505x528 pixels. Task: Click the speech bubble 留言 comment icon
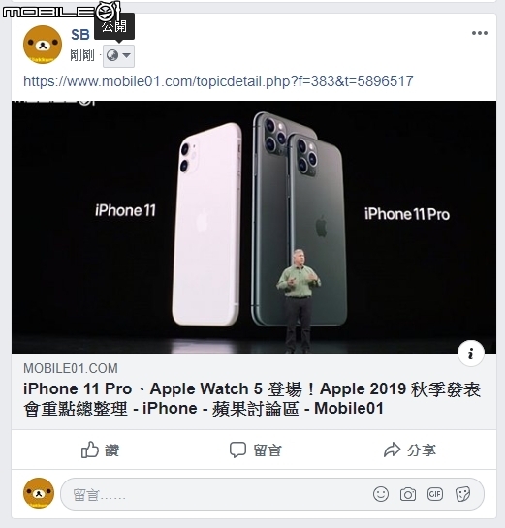click(237, 450)
